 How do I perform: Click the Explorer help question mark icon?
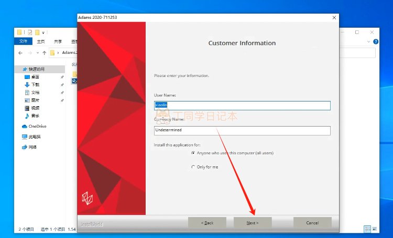click(376, 41)
